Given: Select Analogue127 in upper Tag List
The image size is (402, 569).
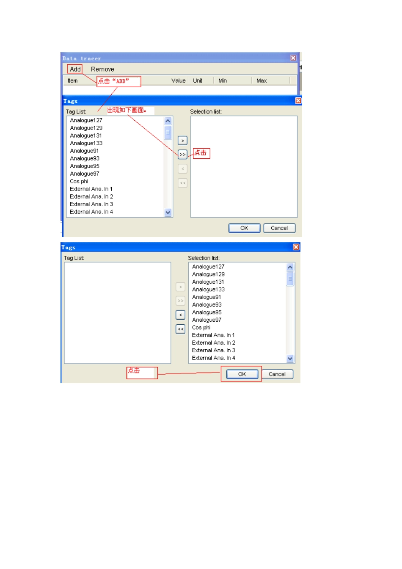Looking at the screenshot, I should point(86,120).
